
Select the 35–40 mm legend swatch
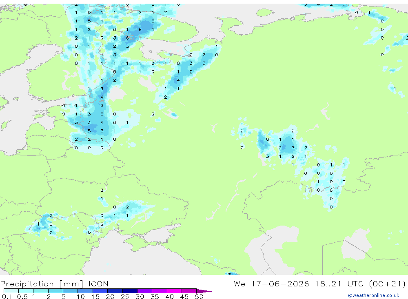[x=160, y=291]
